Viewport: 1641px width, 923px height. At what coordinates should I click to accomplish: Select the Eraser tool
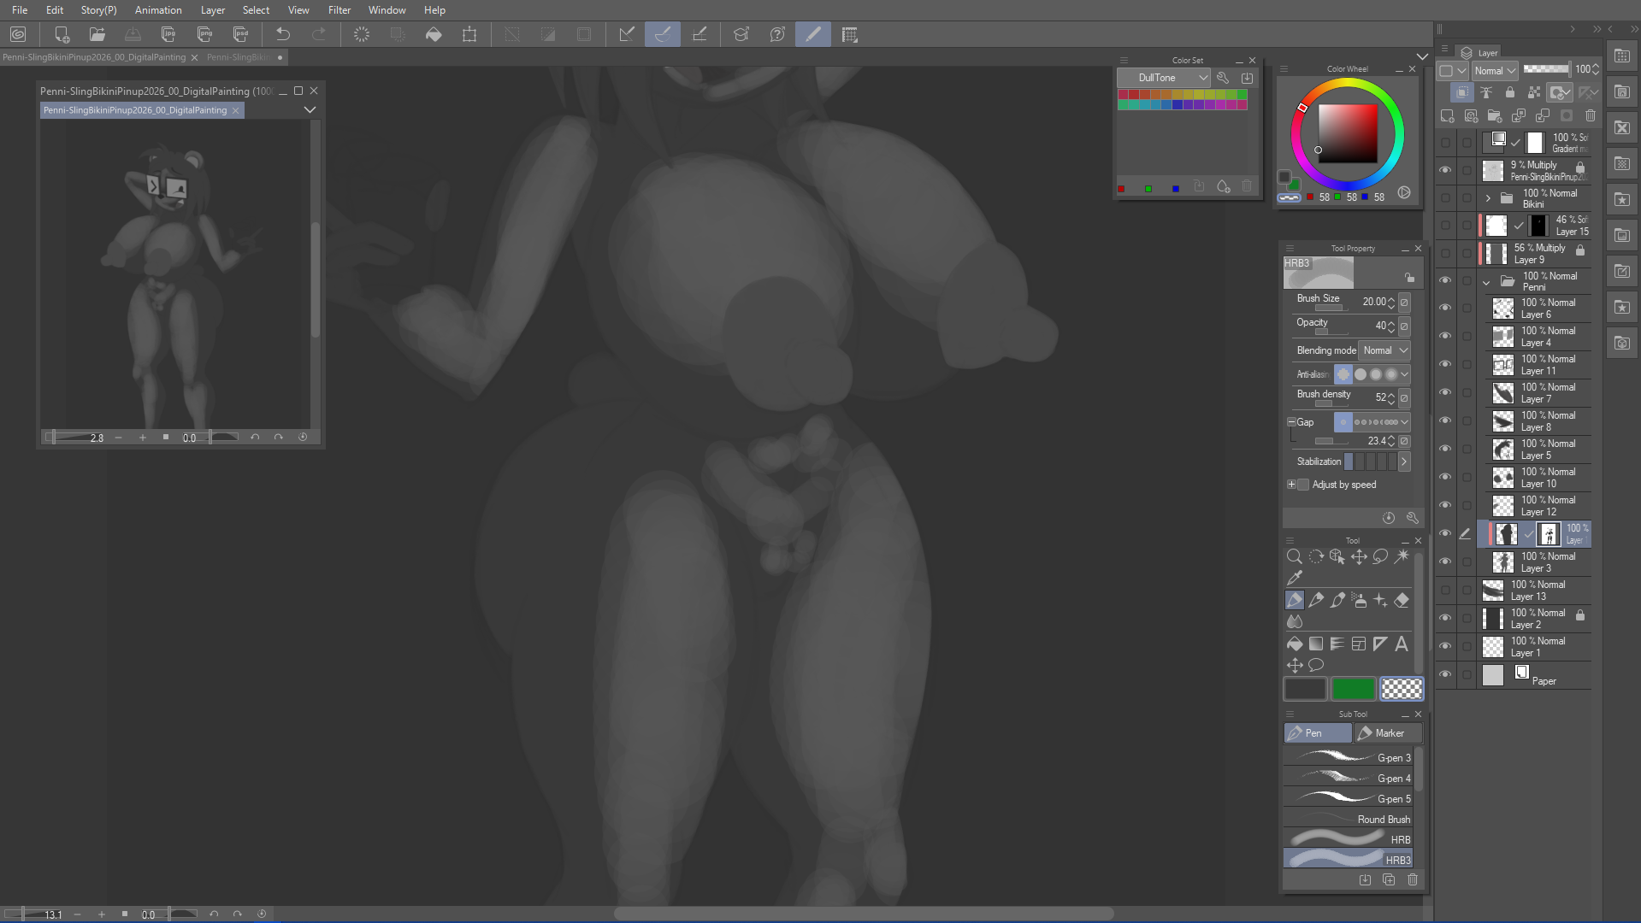click(x=1401, y=601)
